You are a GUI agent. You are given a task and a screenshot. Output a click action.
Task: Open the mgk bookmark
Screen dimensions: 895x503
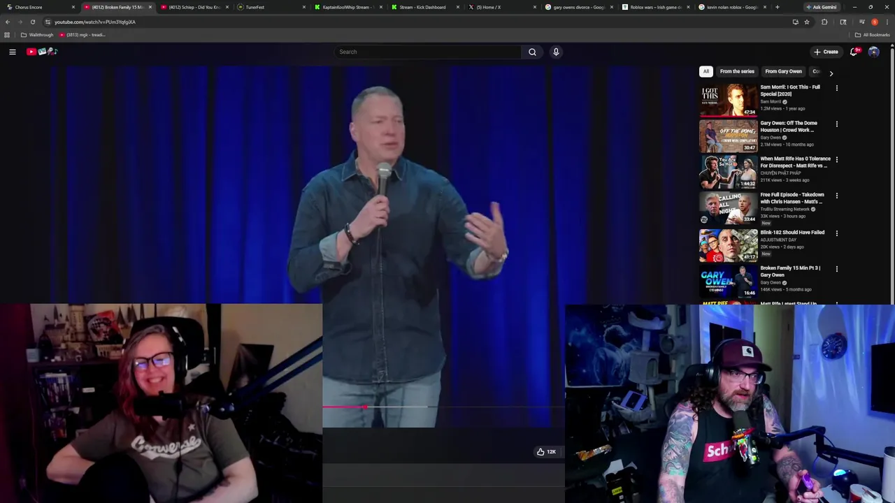[x=83, y=35]
